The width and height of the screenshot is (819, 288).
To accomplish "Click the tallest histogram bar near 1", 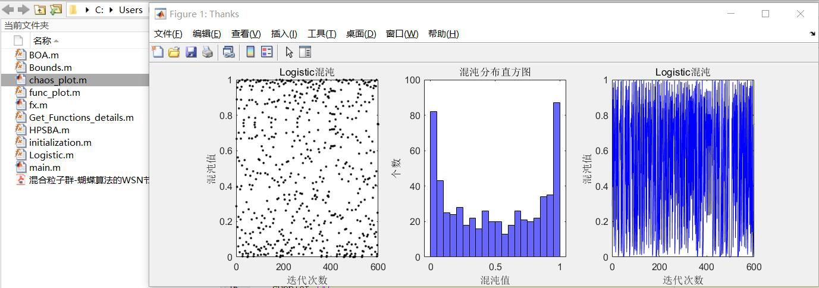I will (x=557, y=180).
